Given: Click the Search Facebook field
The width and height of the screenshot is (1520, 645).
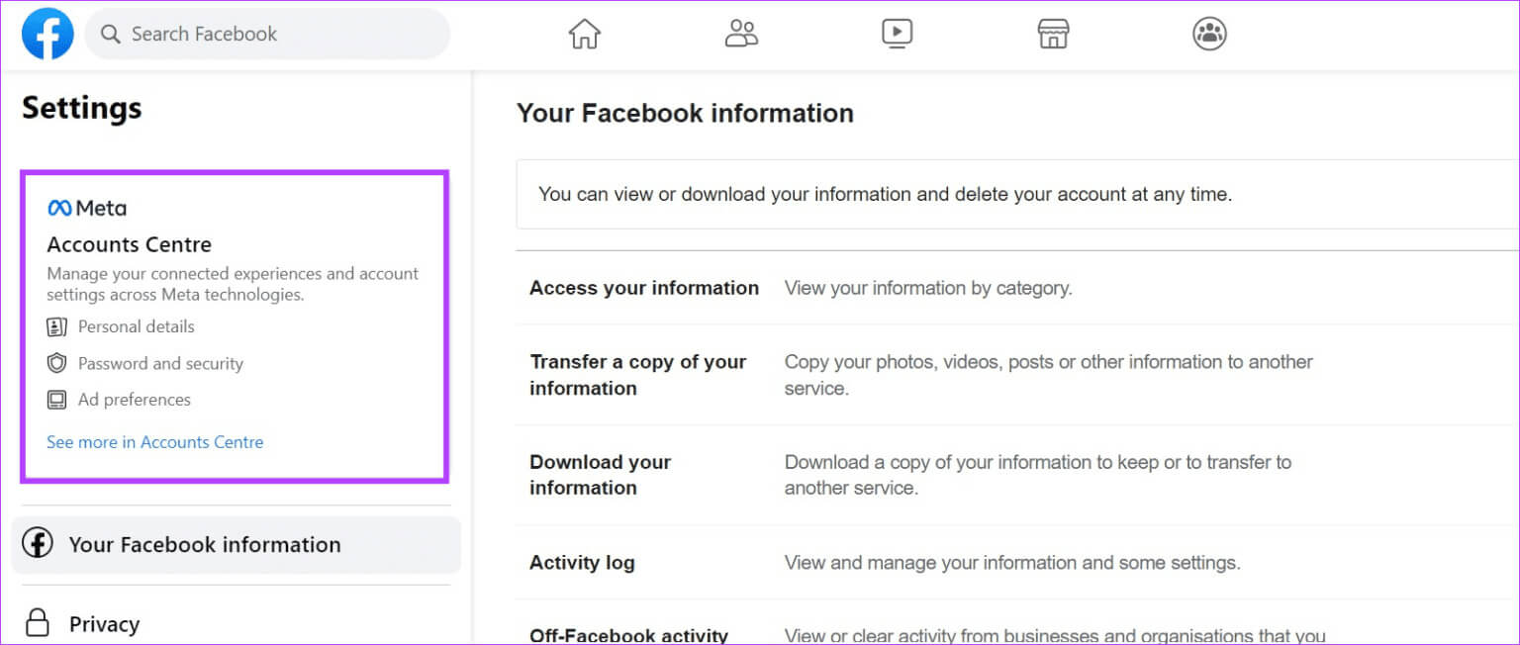Looking at the screenshot, I should click(x=267, y=34).
